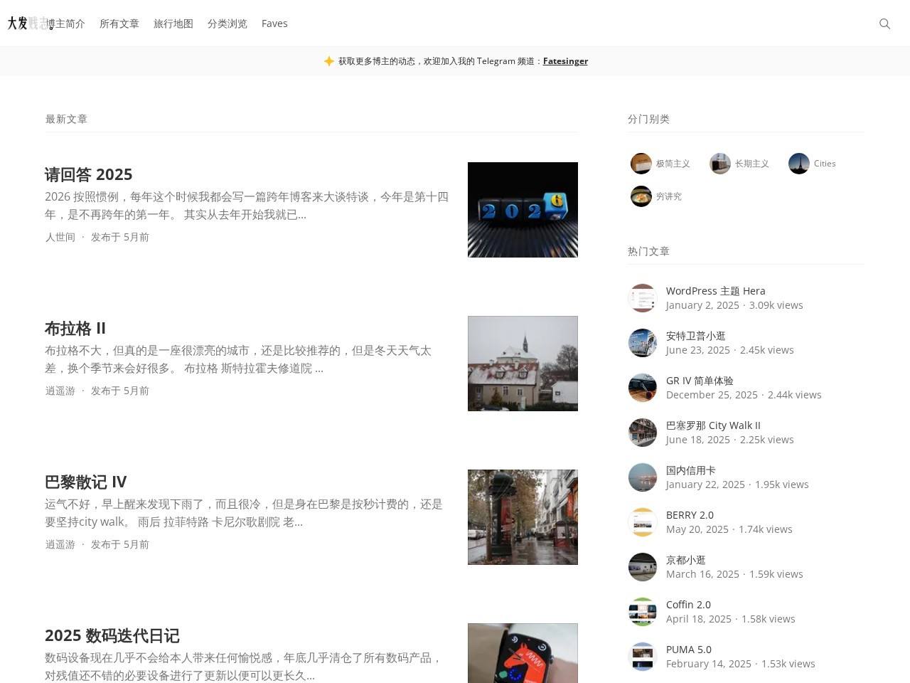Open popular post 京都小逛 title

coord(686,560)
